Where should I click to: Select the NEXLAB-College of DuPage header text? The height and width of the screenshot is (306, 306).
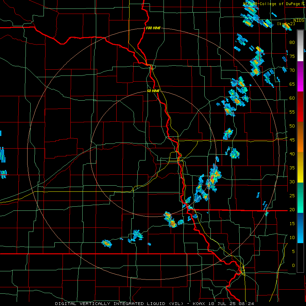(272, 4)
